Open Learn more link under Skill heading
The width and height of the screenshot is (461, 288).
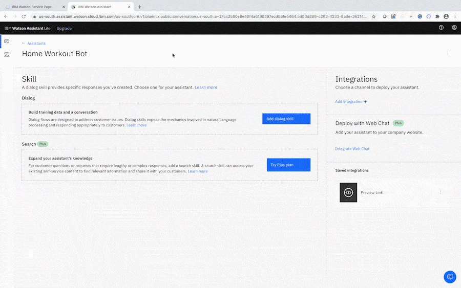click(206, 87)
